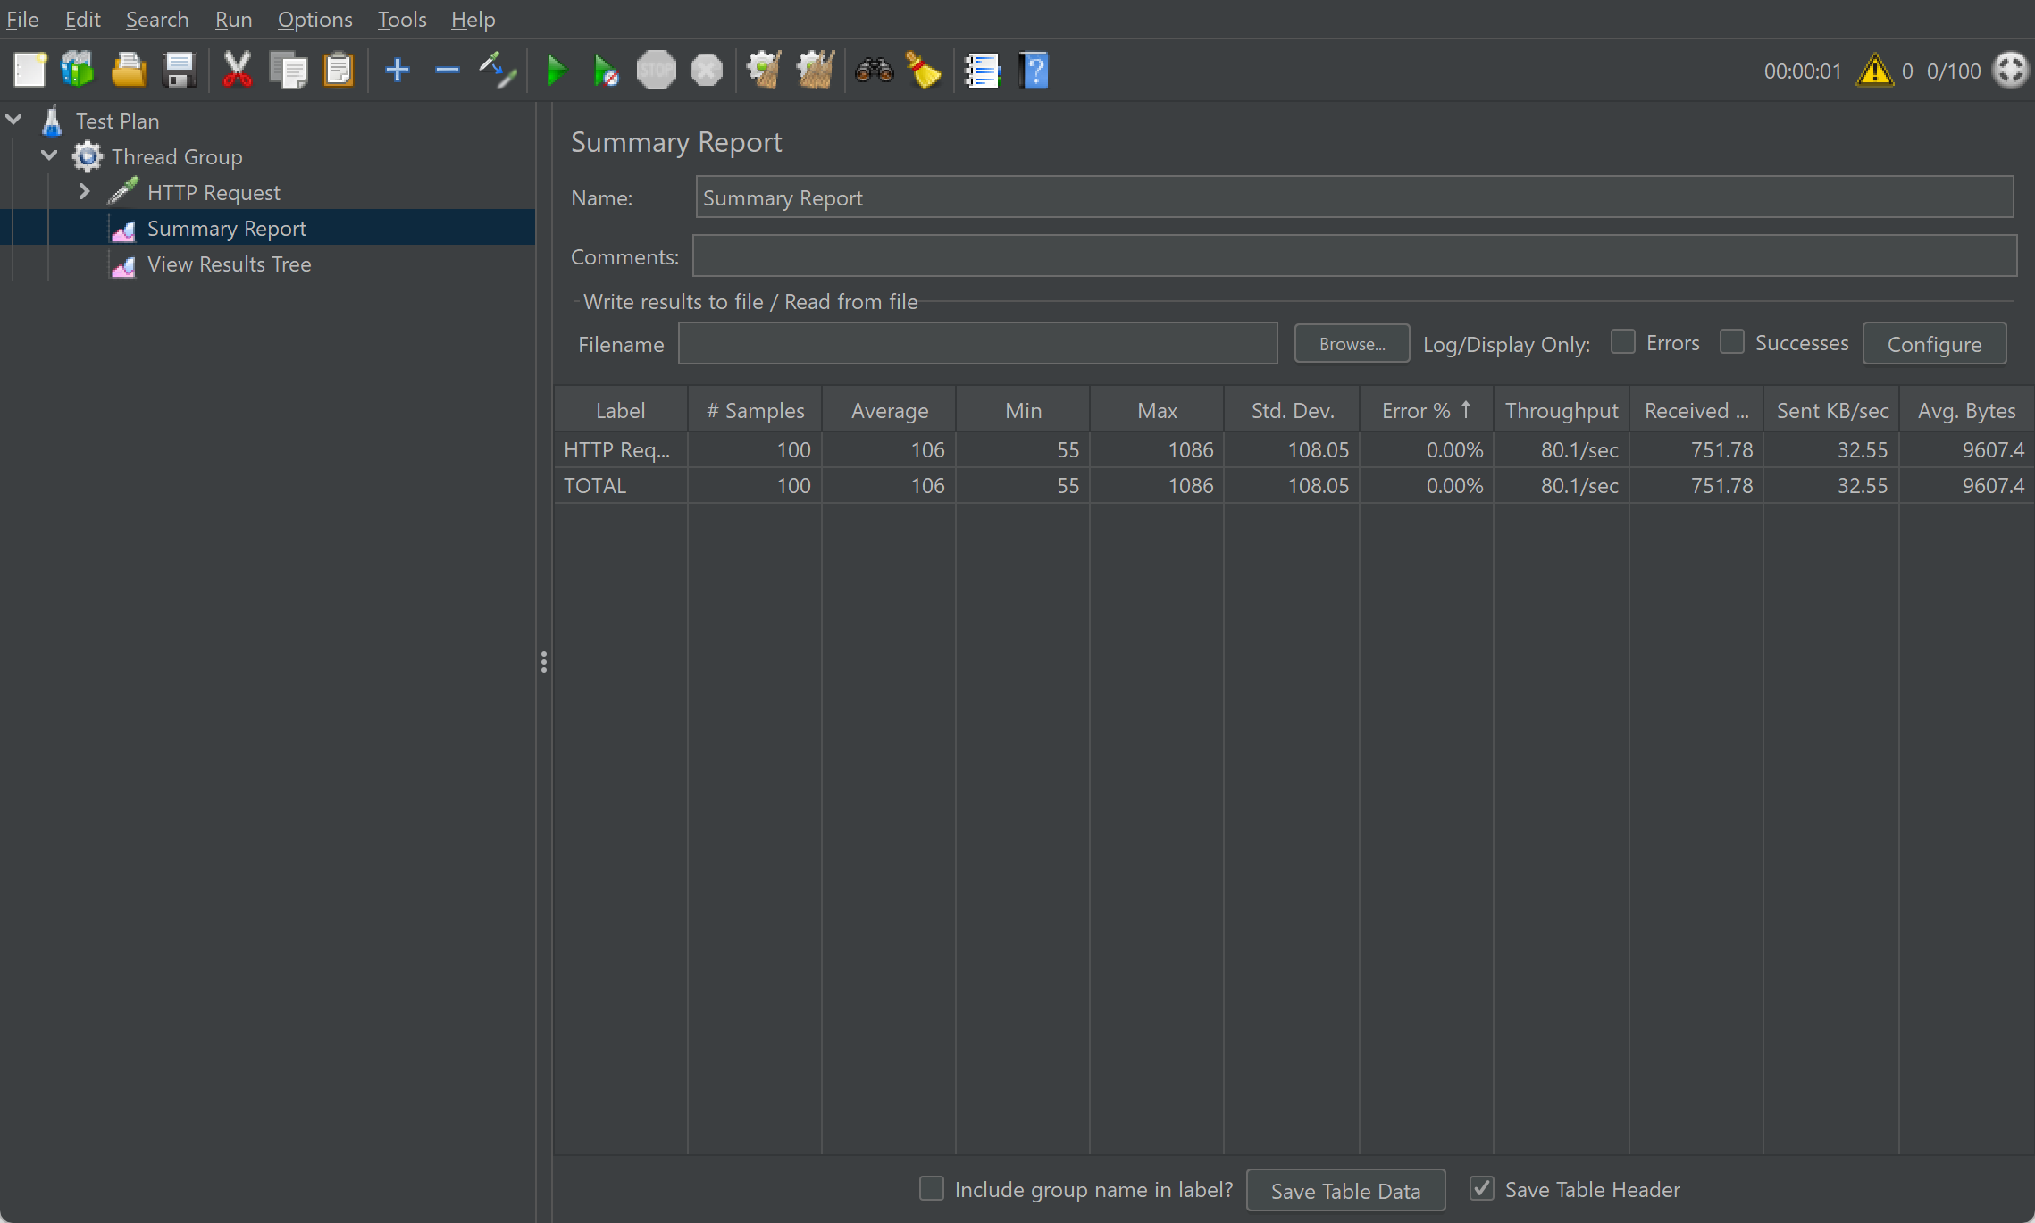Click the yellow warning triangle log indicator
The height and width of the screenshot is (1223, 2035).
[x=1874, y=71]
